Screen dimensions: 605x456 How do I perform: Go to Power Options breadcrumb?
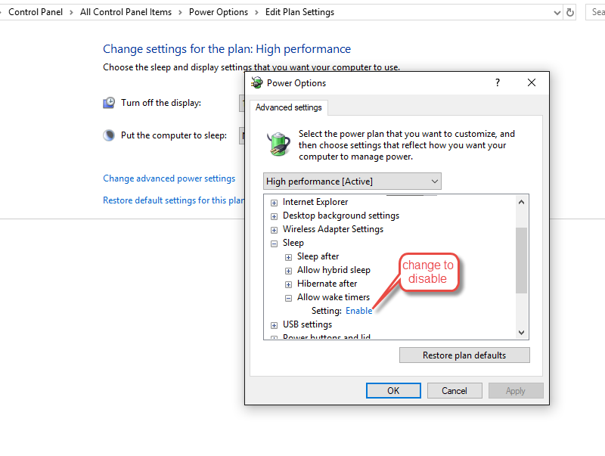(x=219, y=12)
